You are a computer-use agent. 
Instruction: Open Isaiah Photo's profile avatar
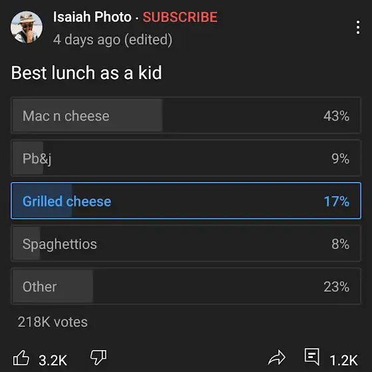pyautogui.click(x=27, y=27)
